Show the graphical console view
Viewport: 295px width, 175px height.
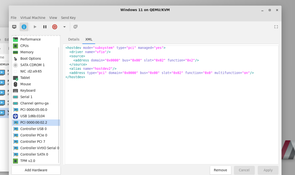14,27
